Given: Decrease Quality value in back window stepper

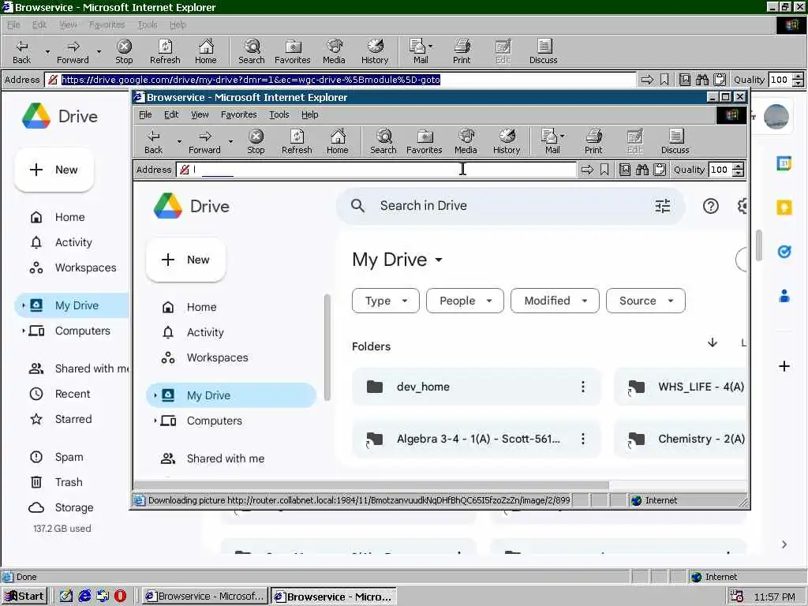Looking at the screenshot, I should click(799, 83).
